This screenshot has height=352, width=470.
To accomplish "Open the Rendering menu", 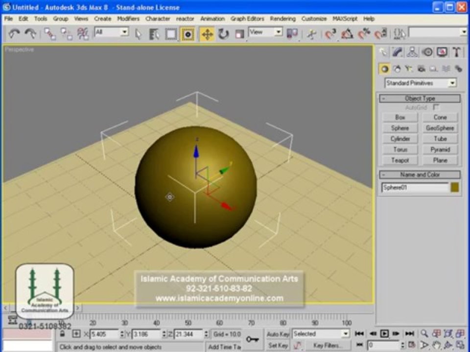I will 282,19.
